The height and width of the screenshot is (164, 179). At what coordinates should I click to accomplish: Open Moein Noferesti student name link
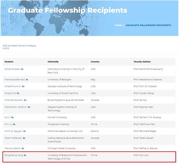(13, 138)
